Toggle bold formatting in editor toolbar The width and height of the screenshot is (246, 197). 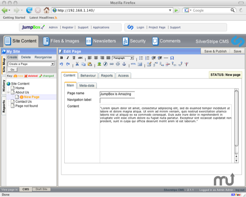(x=62, y=58)
